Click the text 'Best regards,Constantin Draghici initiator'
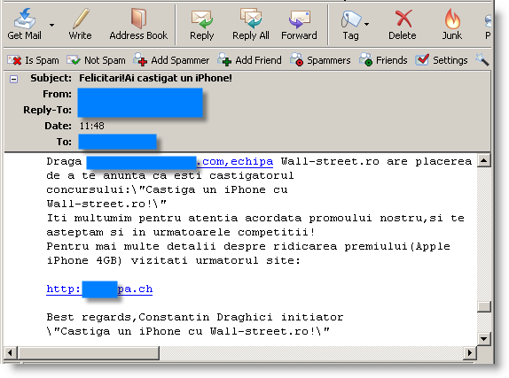The height and width of the screenshot is (378, 509). click(195, 318)
